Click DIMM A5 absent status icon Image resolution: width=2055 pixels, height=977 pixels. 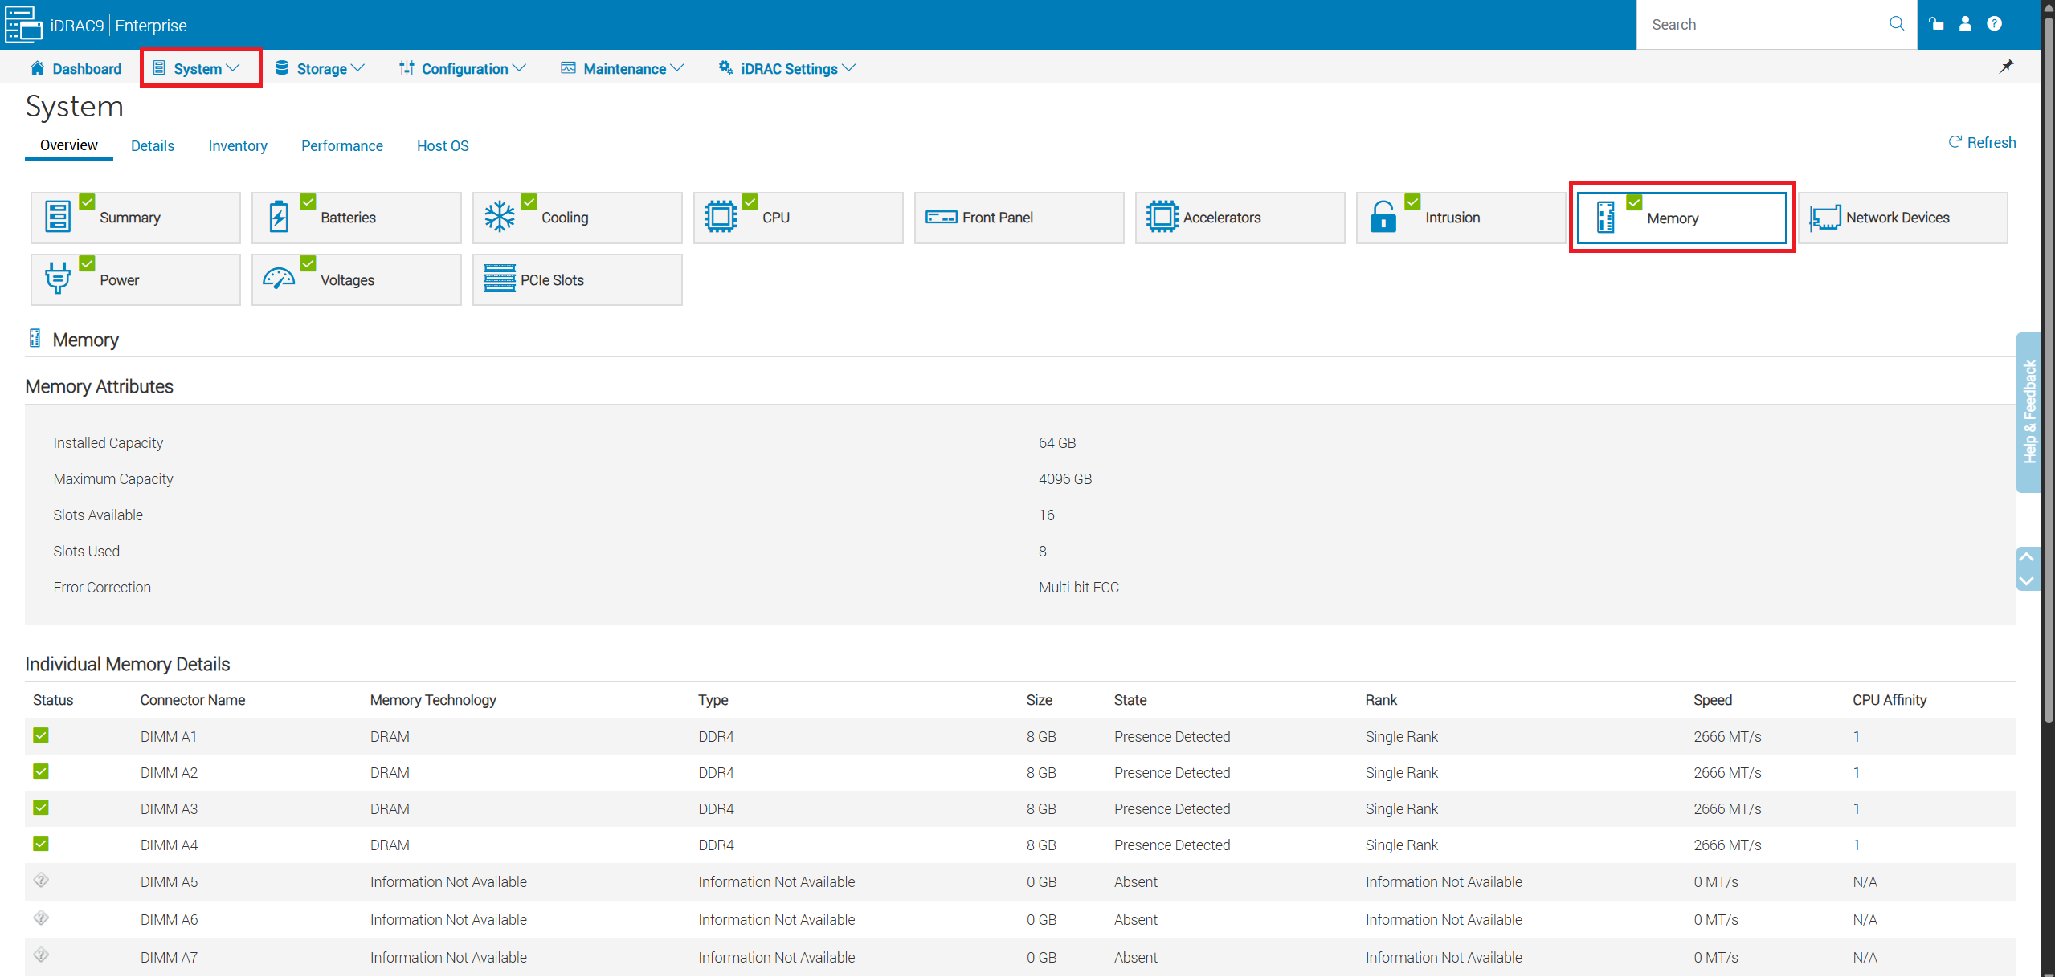coord(41,881)
